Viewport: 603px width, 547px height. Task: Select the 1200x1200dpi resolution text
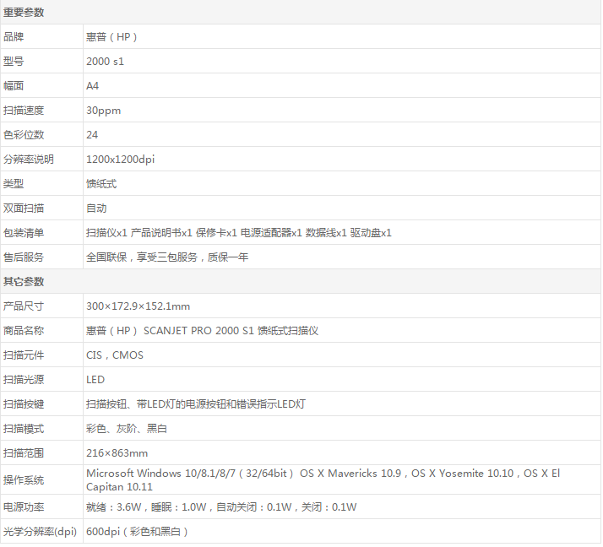pos(120,160)
